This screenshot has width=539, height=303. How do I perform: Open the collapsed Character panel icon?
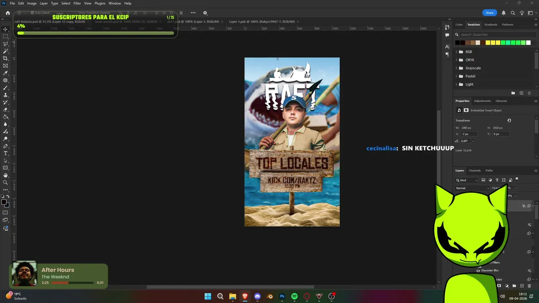[447, 46]
